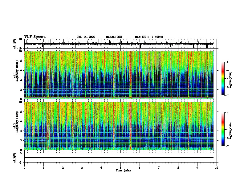
Task: Click the ch.1 spectrogram color scale bar
Action: pyautogui.click(x=223, y=79)
